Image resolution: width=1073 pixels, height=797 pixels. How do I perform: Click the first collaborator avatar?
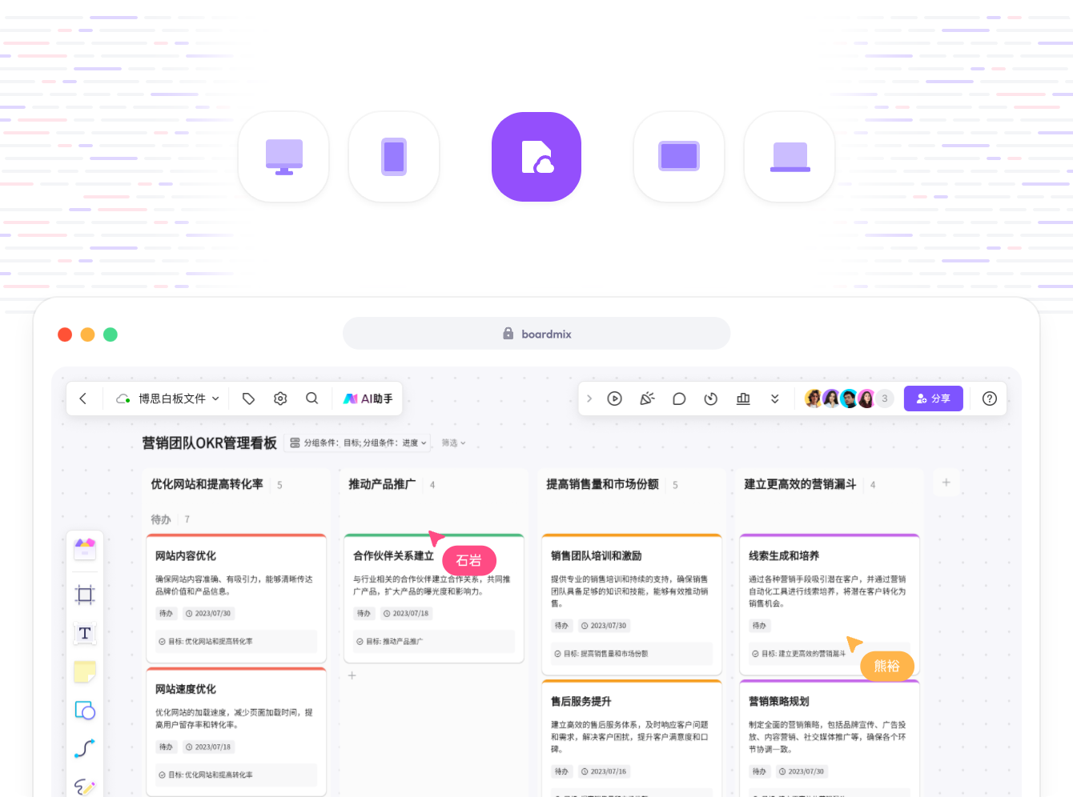pos(814,398)
